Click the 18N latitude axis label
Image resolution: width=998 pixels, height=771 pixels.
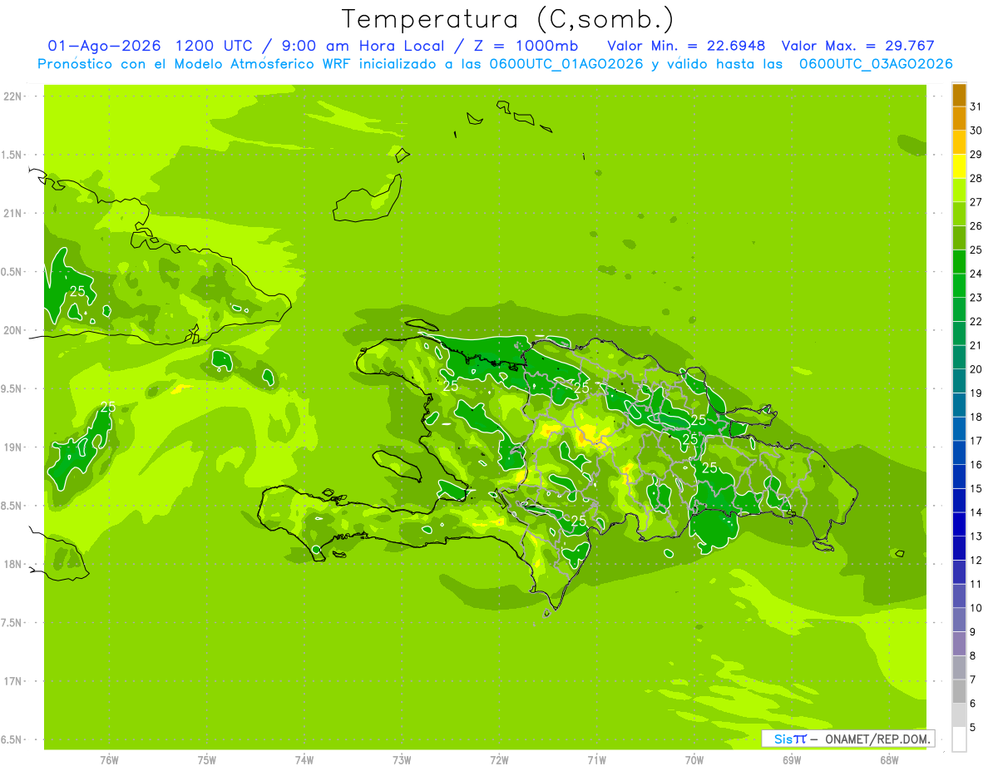[x=12, y=564]
